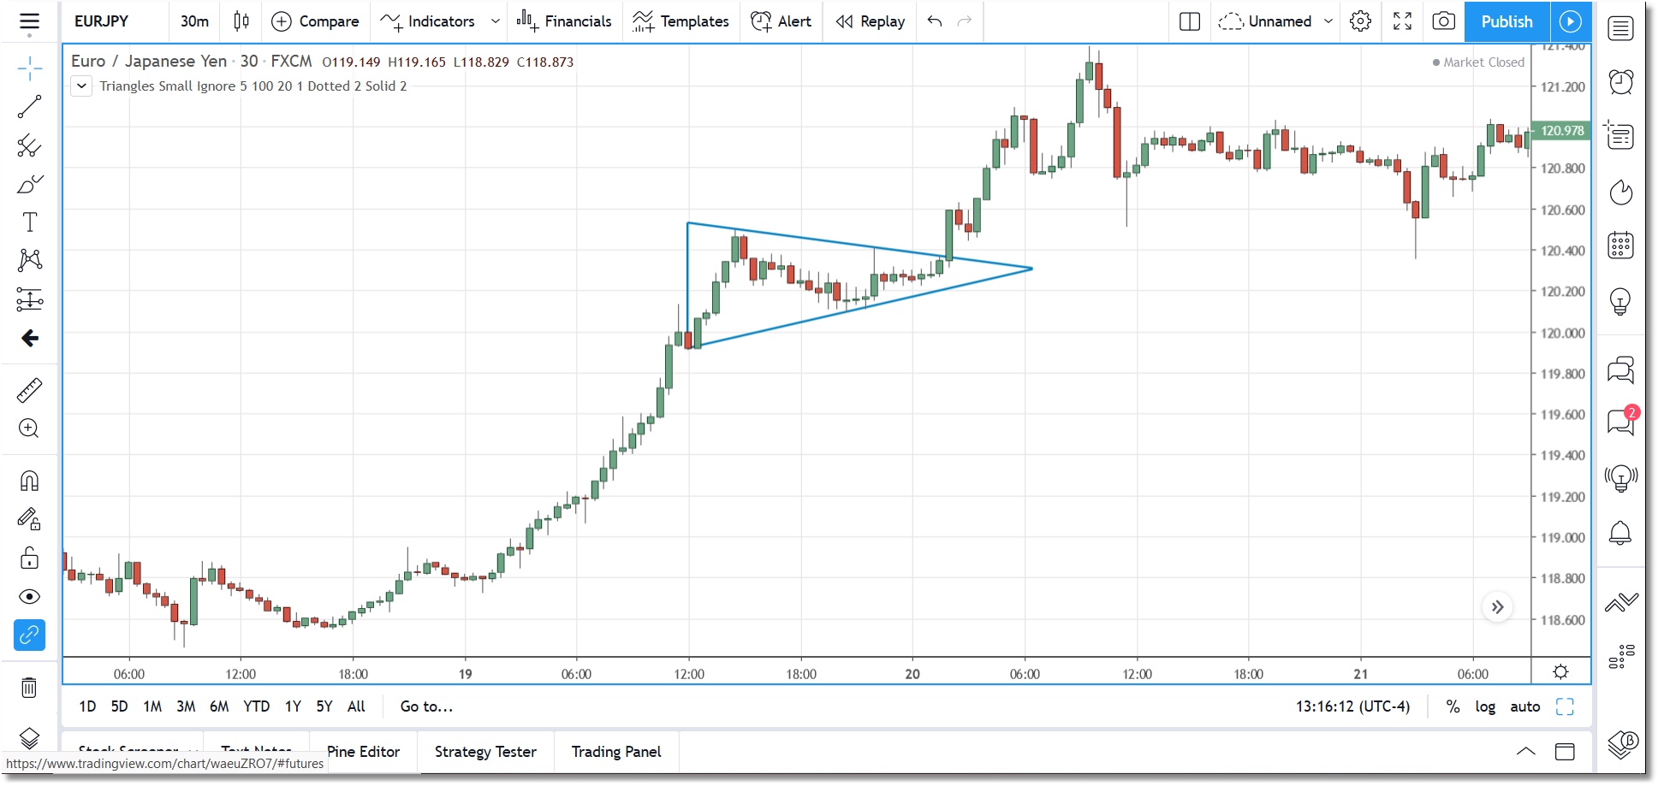
Task: Open the select layout icon
Action: tap(1190, 21)
